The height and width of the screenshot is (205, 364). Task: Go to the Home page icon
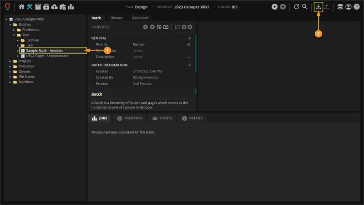21,7
